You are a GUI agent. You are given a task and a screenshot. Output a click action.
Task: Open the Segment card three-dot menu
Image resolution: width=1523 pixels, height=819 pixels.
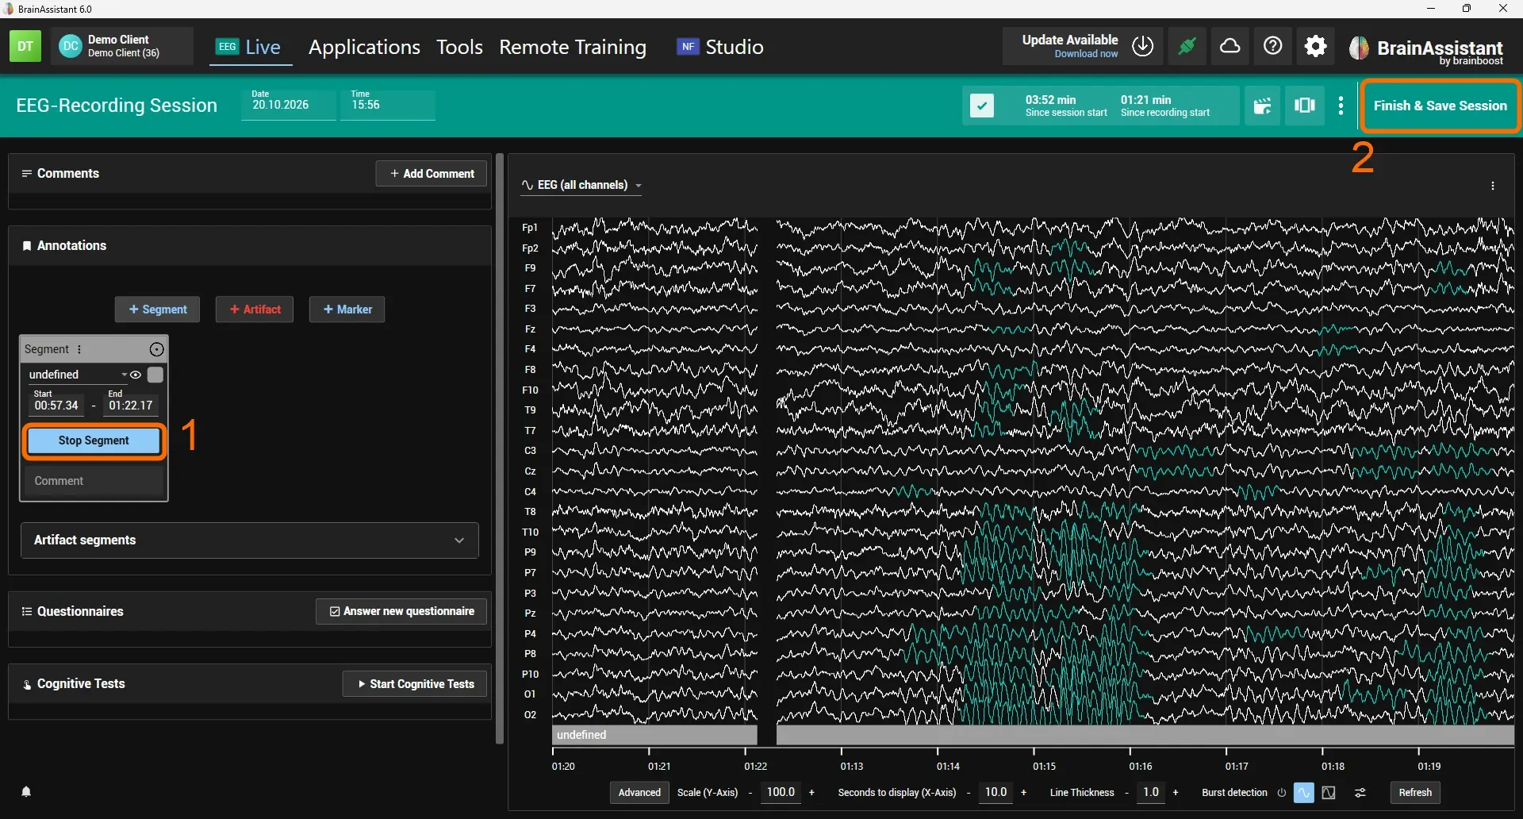79,349
